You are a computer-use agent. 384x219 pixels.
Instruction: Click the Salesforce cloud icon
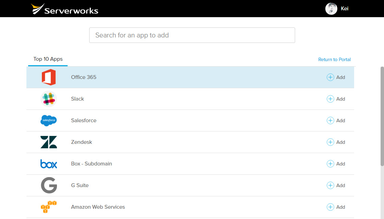click(49, 120)
